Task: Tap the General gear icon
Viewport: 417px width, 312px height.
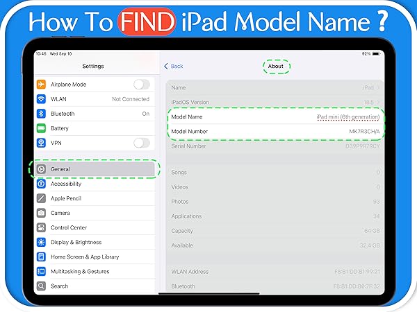Action: (41, 169)
